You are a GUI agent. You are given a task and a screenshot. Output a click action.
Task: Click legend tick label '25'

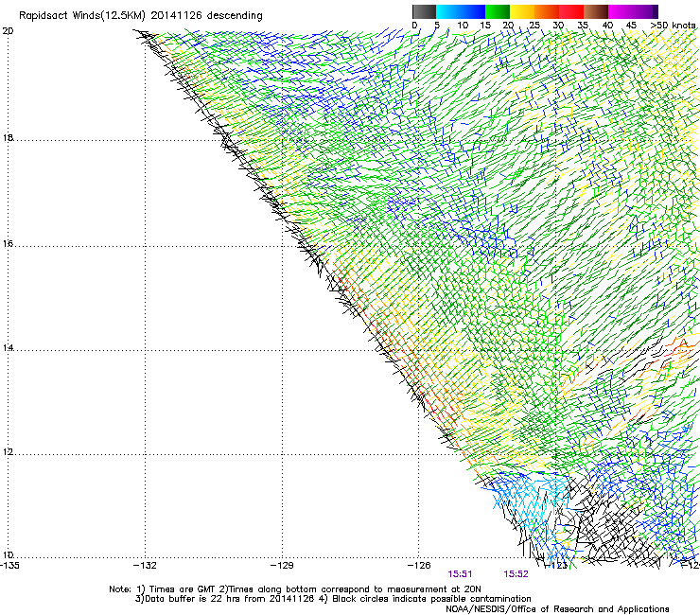tap(534, 26)
